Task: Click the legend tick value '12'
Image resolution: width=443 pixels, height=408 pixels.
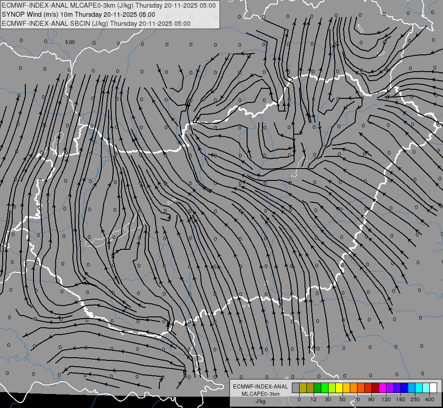Action: (314, 399)
